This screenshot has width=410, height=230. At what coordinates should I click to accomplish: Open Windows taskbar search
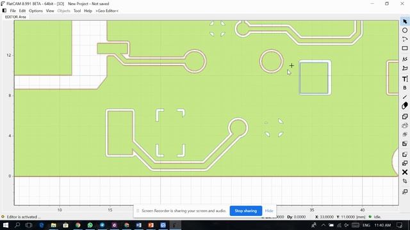[17, 225]
